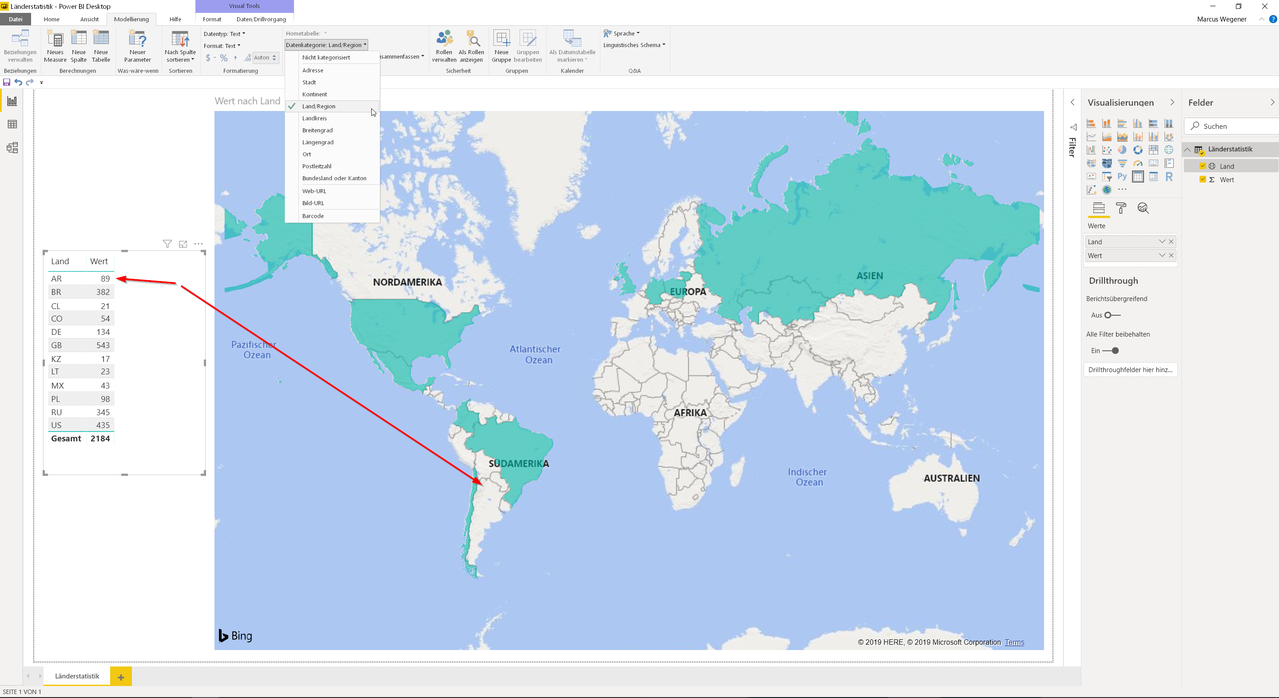Switch to the Ansicht ribbon tab
Screen dimensions: 1279x698
coord(89,20)
